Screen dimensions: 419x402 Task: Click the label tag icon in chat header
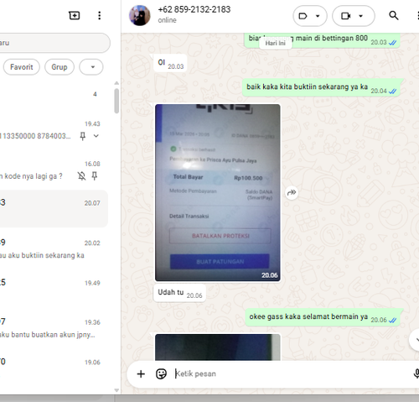pyautogui.click(x=303, y=16)
